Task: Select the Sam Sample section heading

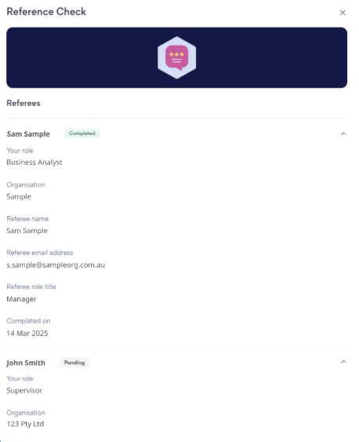Action: coord(28,134)
